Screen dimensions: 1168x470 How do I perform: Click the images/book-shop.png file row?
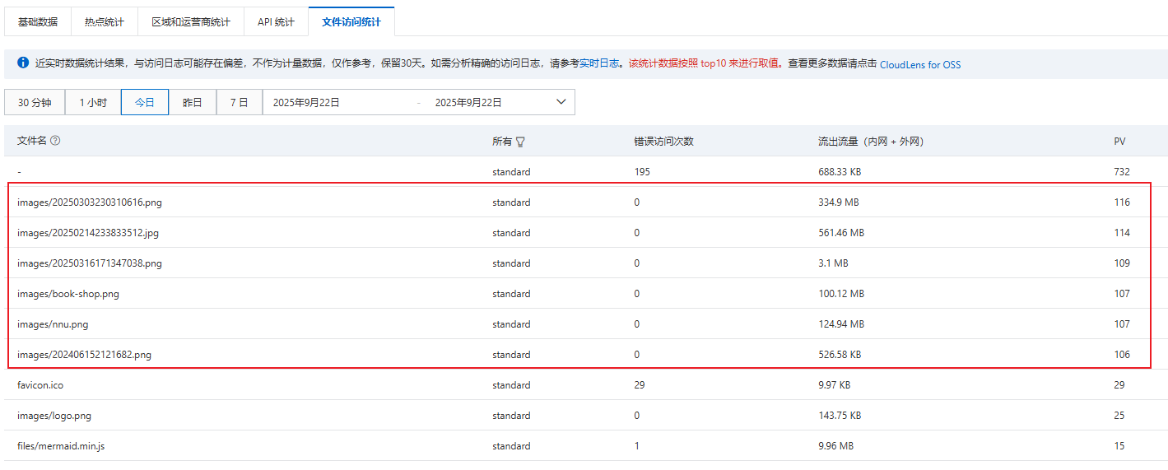(67, 294)
